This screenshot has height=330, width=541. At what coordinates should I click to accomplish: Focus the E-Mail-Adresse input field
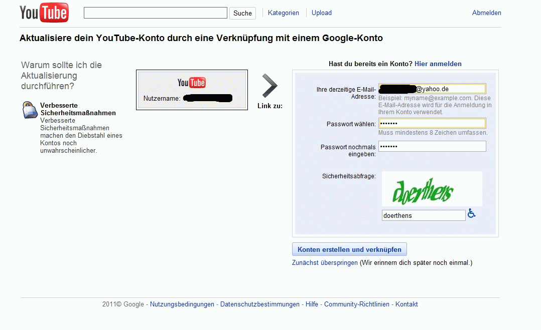click(432, 89)
